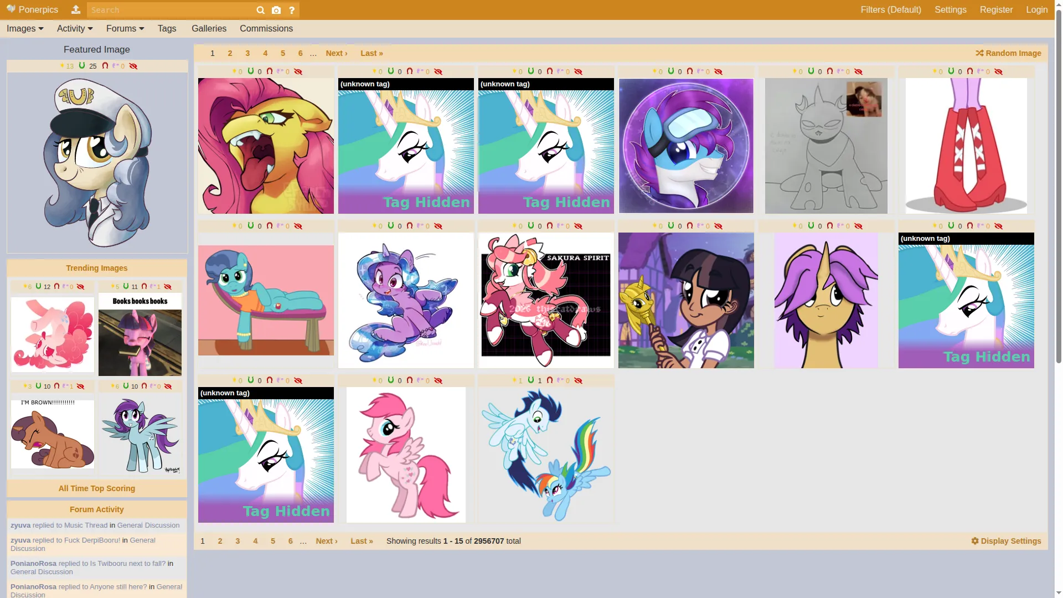The image size is (1063, 598).
Task: Open the red lace-up boots thumbnail
Action: click(966, 146)
